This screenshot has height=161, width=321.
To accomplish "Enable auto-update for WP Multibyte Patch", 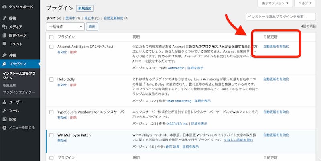I will click(x=276, y=135).
